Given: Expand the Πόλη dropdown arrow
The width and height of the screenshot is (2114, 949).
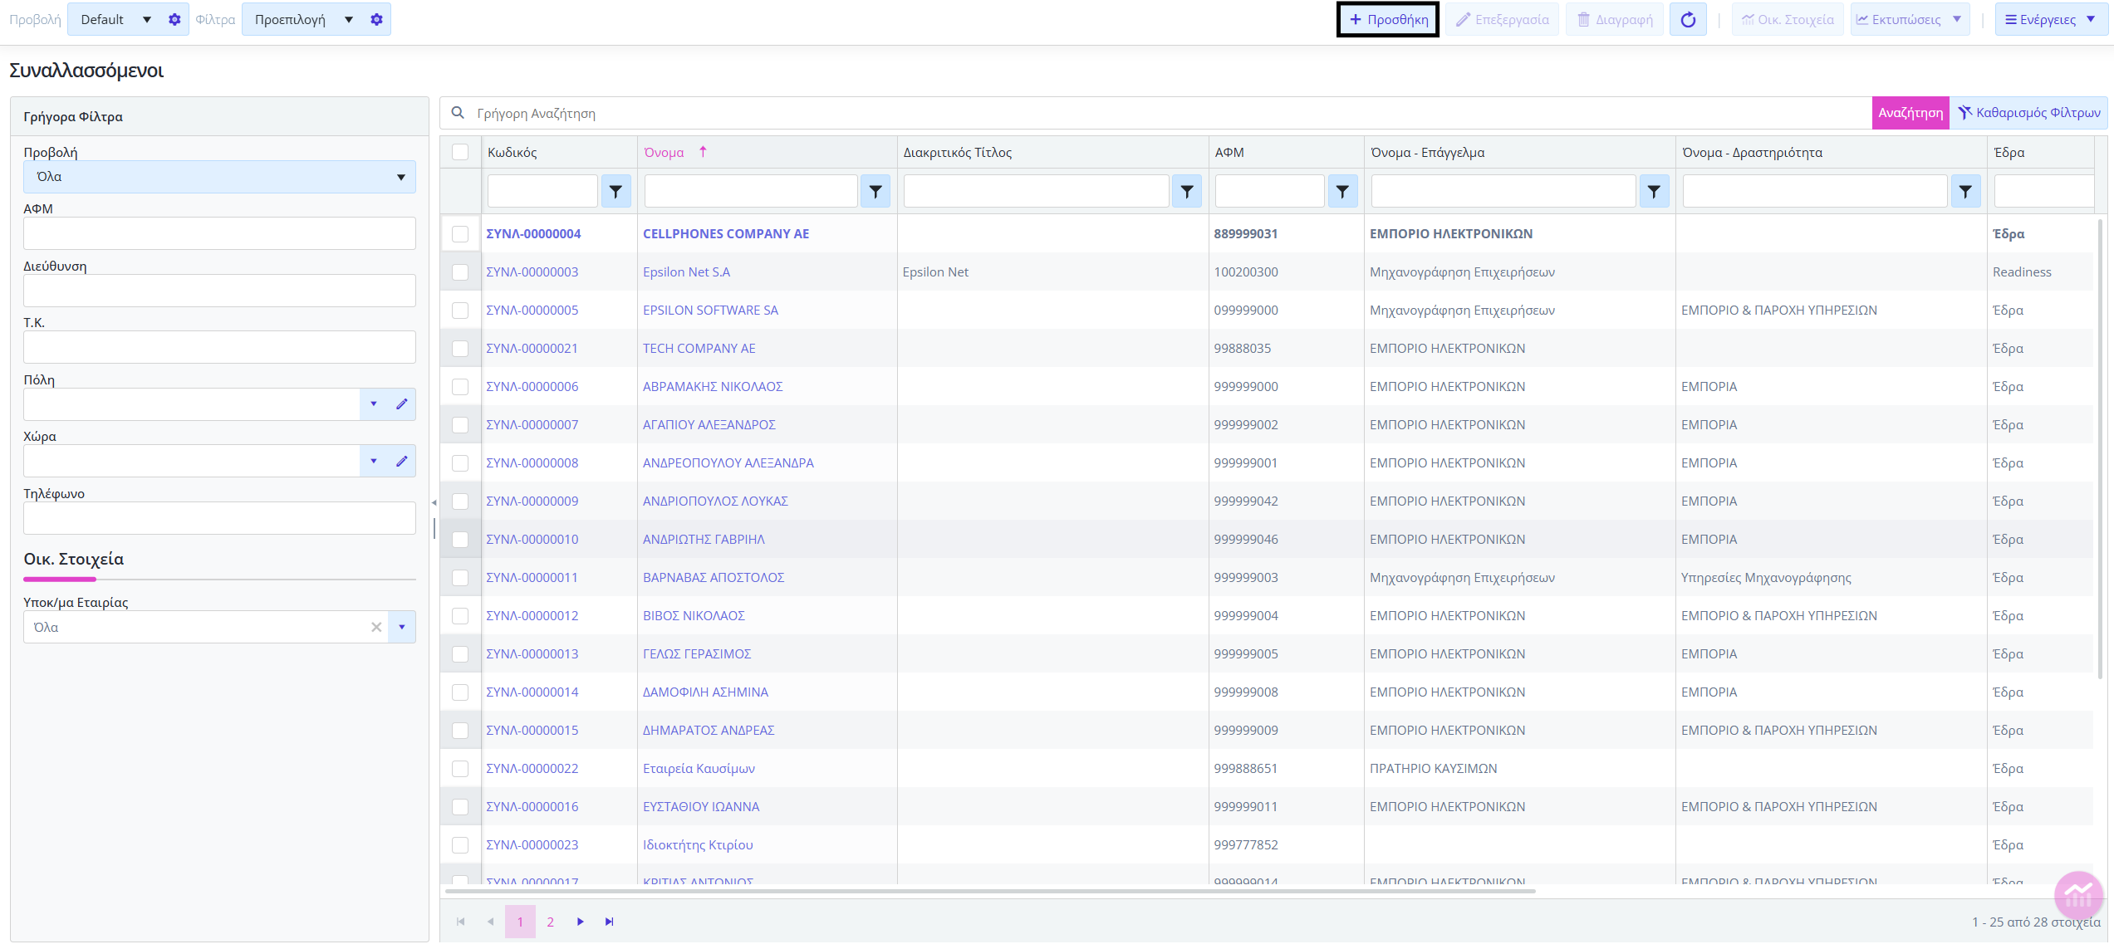Looking at the screenshot, I should coord(374,404).
